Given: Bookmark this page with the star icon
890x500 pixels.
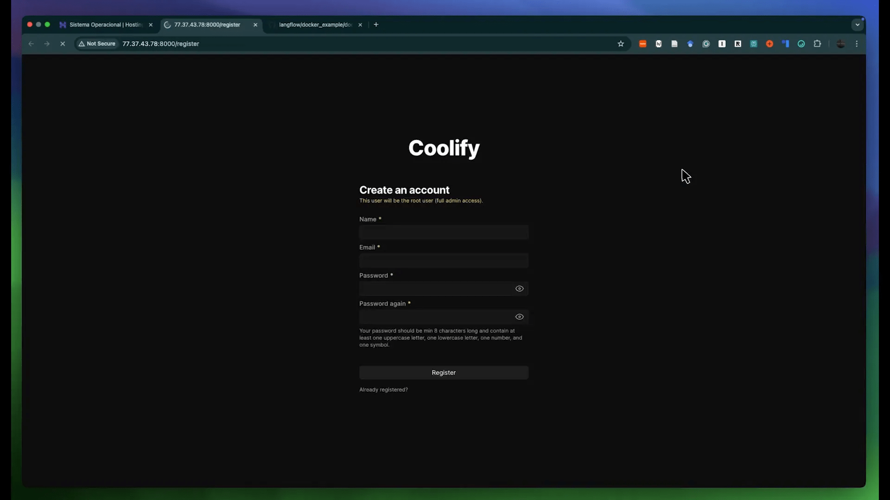Looking at the screenshot, I should point(621,44).
